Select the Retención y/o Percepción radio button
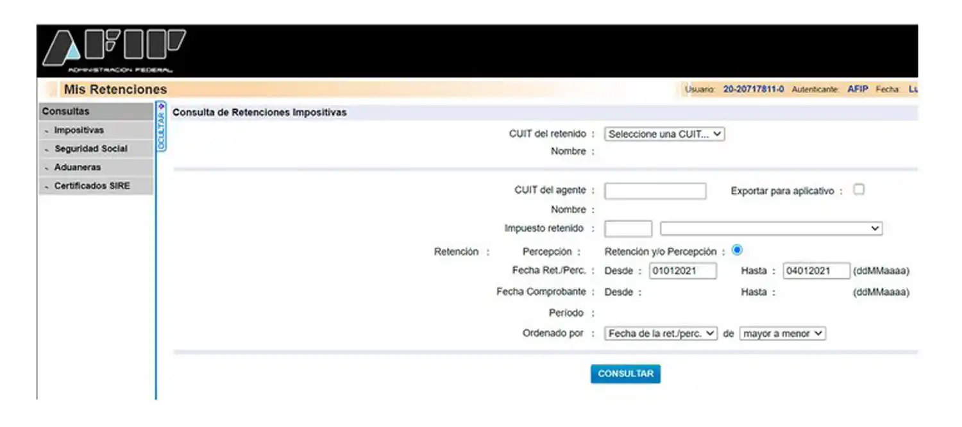This screenshot has height=427, width=962. (737, 251)
